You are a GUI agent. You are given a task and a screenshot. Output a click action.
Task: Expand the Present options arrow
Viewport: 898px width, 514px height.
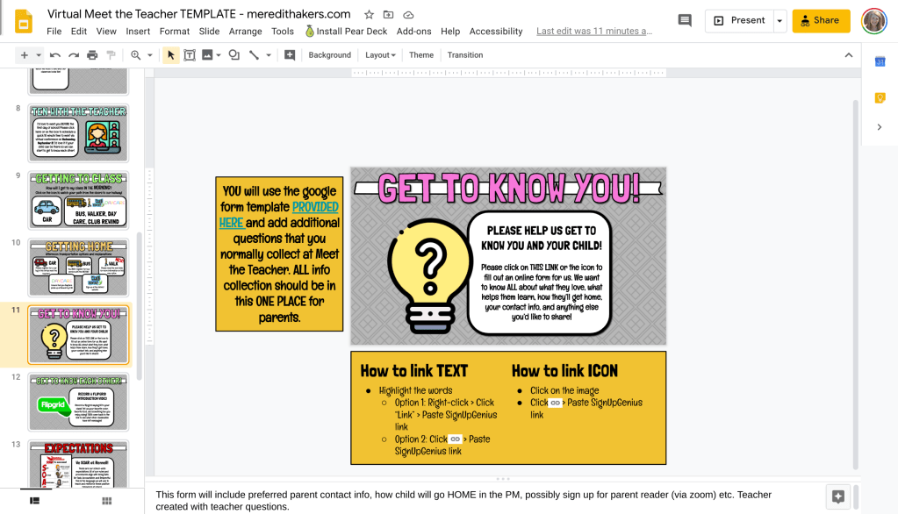pyautogui.click(x=779, y=20)
